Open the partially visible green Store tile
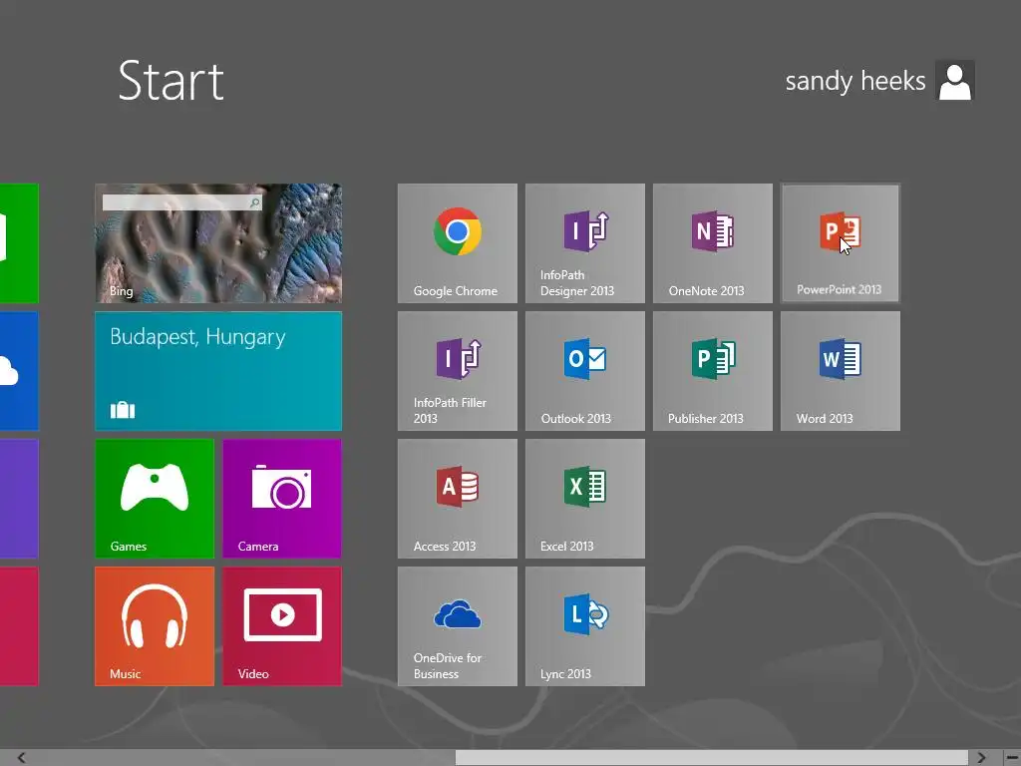This screenshot has width=1021, height=766. click(x=19, y=243)
